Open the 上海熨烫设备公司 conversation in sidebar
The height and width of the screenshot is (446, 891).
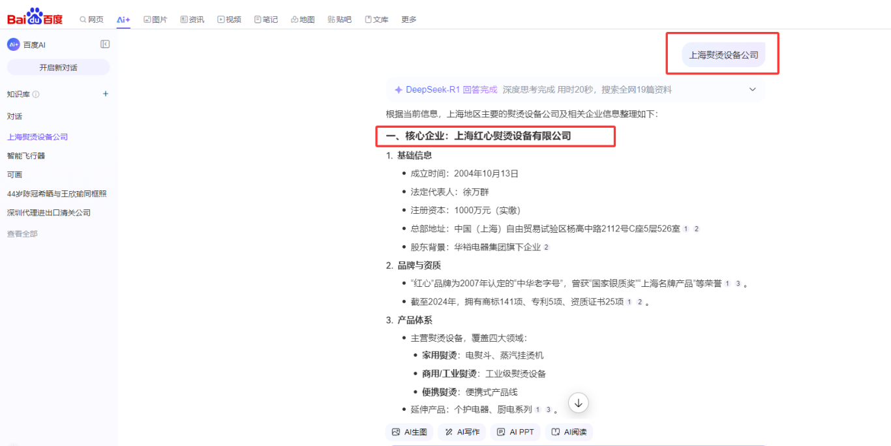(38, 137)
